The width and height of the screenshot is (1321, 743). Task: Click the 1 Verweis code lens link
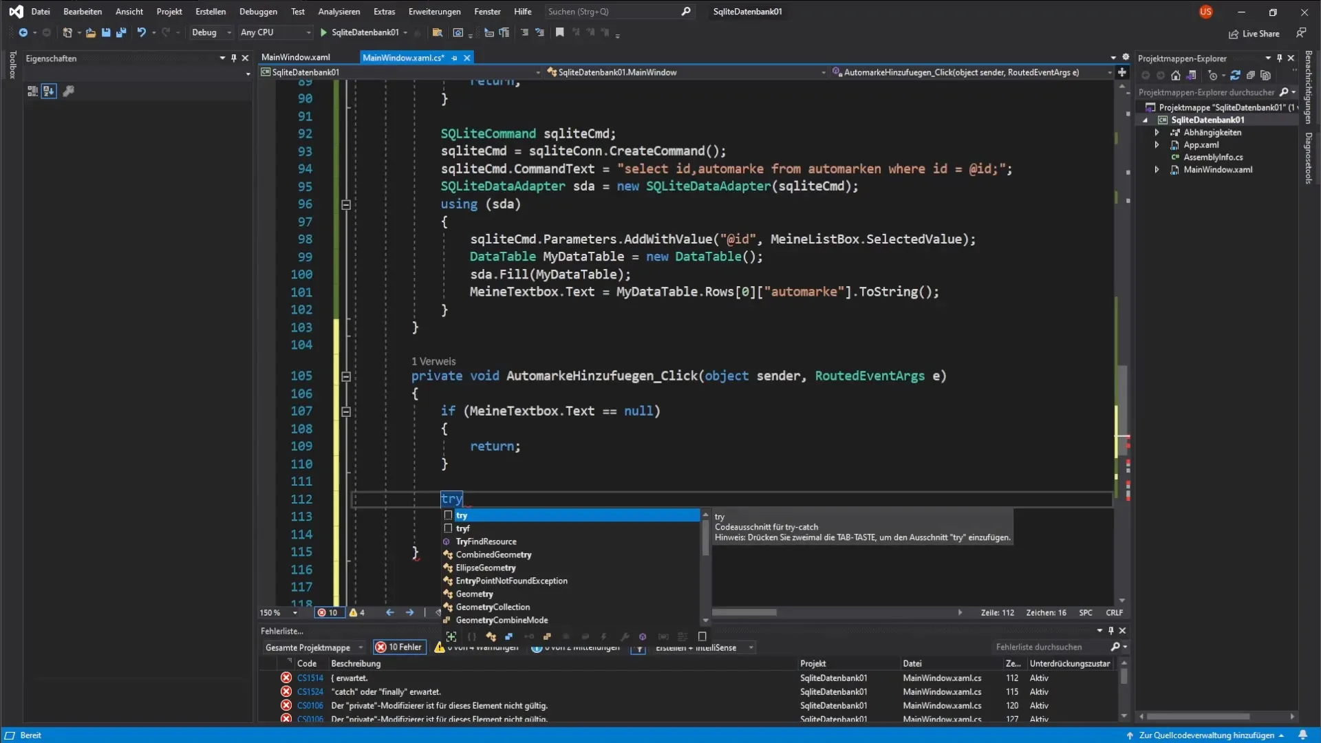coord(433,362)
